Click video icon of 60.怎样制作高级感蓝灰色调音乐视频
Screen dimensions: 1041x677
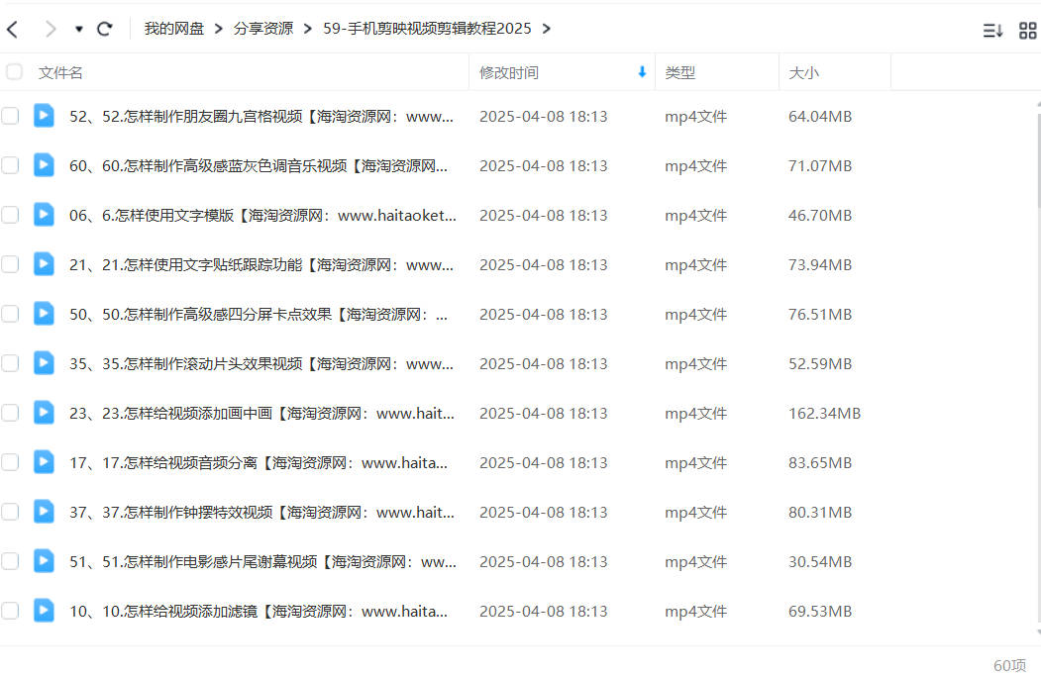[x=44, y=164]
